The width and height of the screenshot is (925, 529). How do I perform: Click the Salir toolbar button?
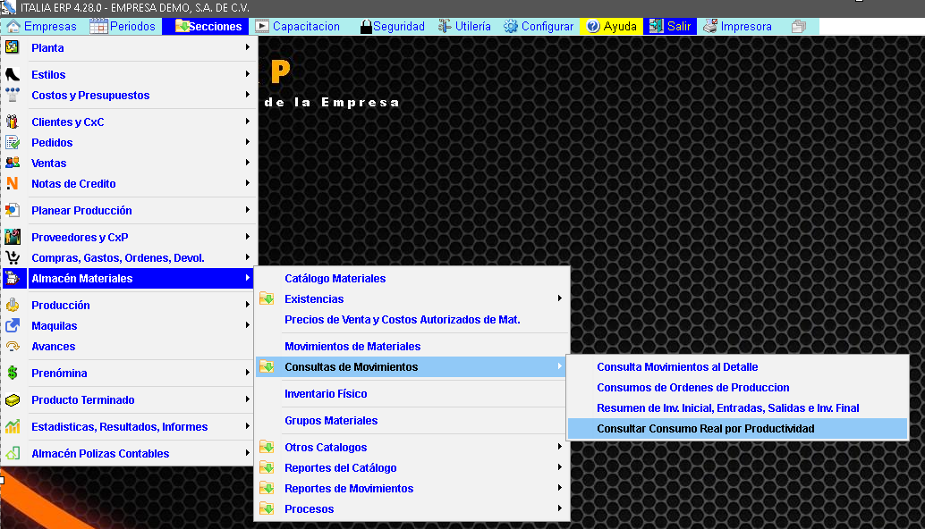pyautogui.click(x=670, y=27)
